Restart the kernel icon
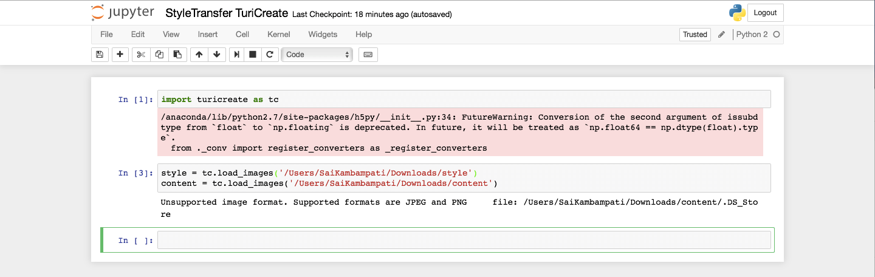This screenshot has height=277, width=875. [x=270, y=55]
